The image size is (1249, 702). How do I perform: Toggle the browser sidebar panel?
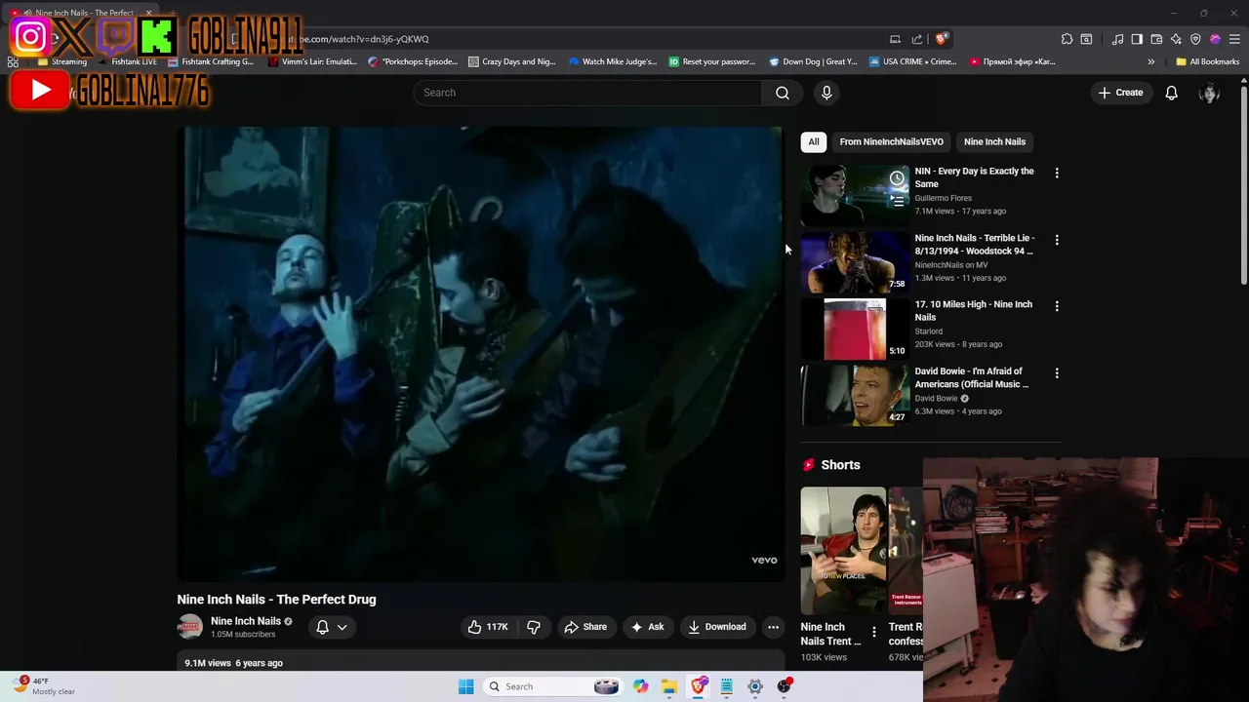[1137, 39]
